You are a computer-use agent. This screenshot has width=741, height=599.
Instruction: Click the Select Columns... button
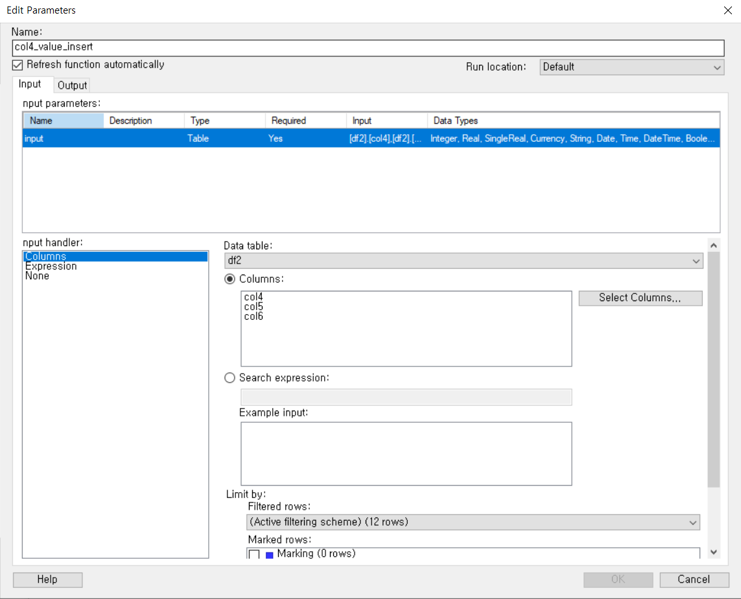pyautogui.click(x=641, y=298)
